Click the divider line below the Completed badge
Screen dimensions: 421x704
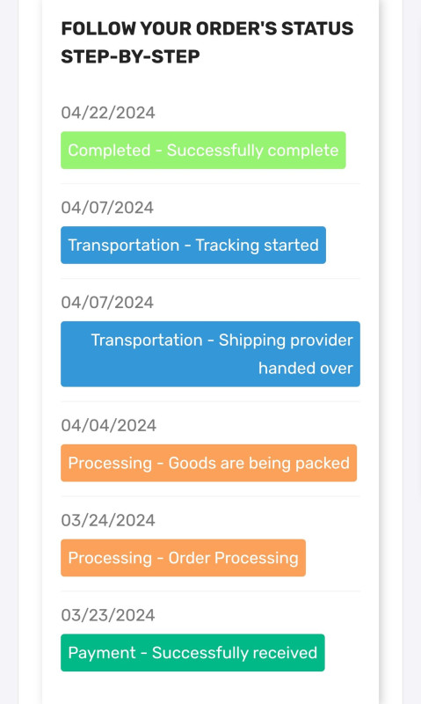(x=210, y=183)
